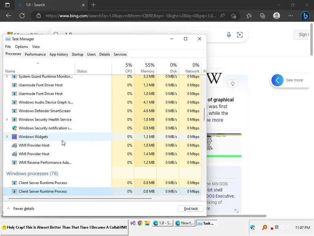314x236 pixels.
Task: Select the Windows Security notification shield icon
Action: (14, 128)
